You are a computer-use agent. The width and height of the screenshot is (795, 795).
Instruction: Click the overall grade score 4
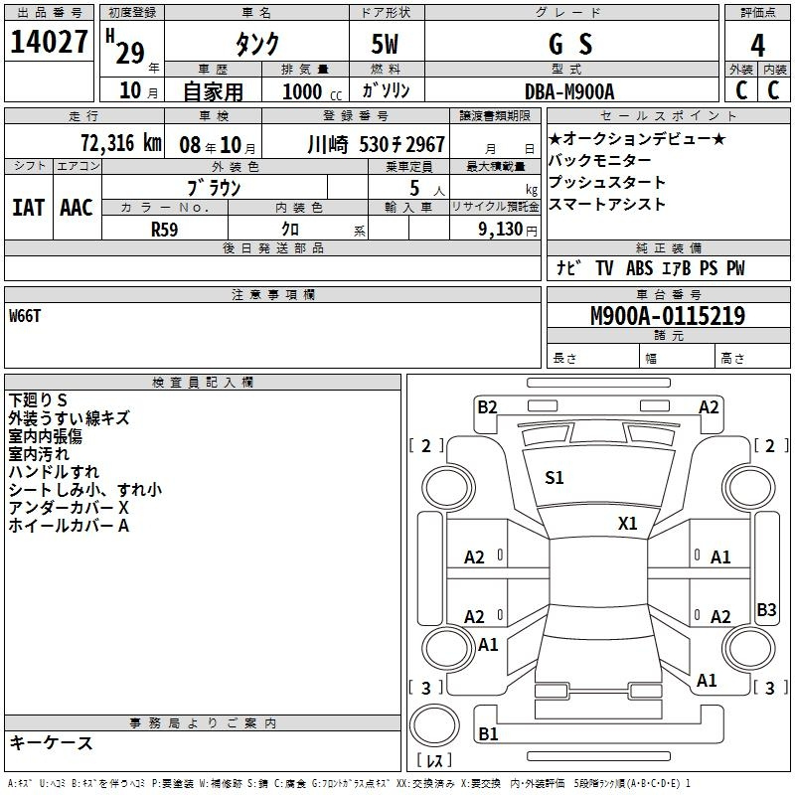point(757,45)
